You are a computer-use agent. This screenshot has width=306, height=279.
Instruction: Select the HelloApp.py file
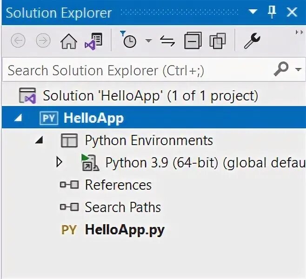point(124,230)
